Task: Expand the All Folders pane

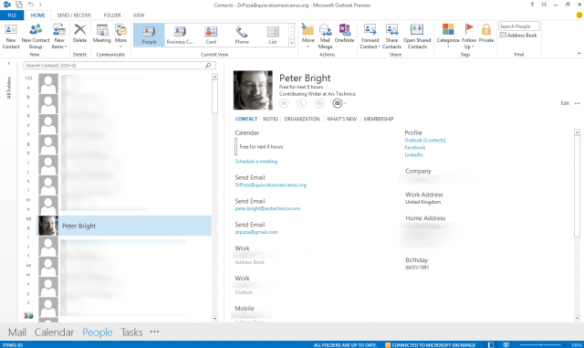Action: click(8, 63)
